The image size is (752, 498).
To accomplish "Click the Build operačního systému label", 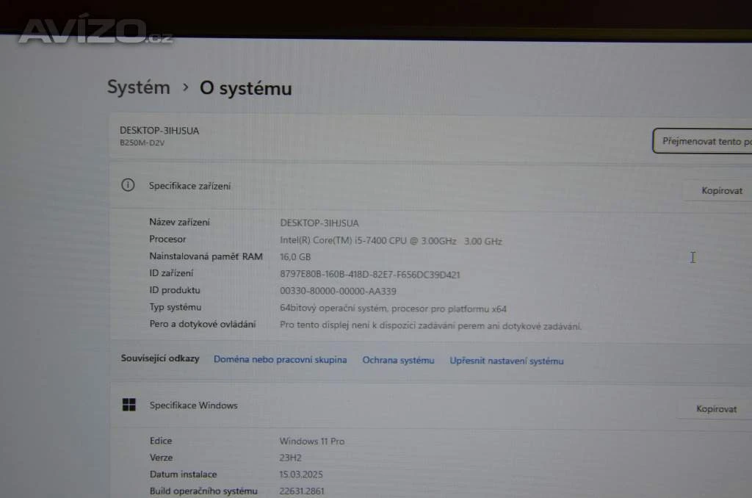I will [203, 491].
